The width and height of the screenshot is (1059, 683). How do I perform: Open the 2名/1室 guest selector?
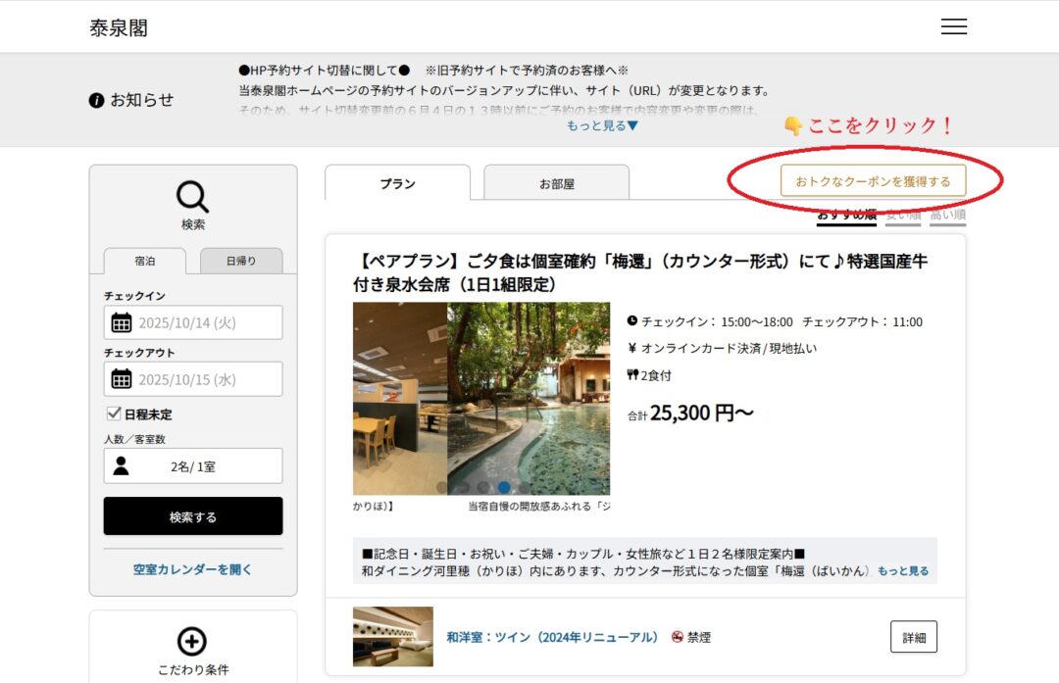click(x=193, y=466)
